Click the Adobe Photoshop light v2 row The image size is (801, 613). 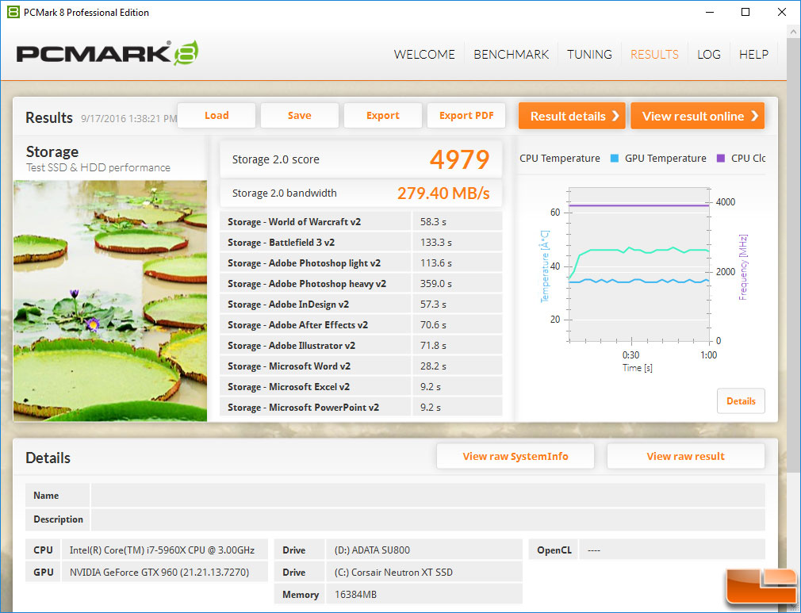(x=361, y=263)
